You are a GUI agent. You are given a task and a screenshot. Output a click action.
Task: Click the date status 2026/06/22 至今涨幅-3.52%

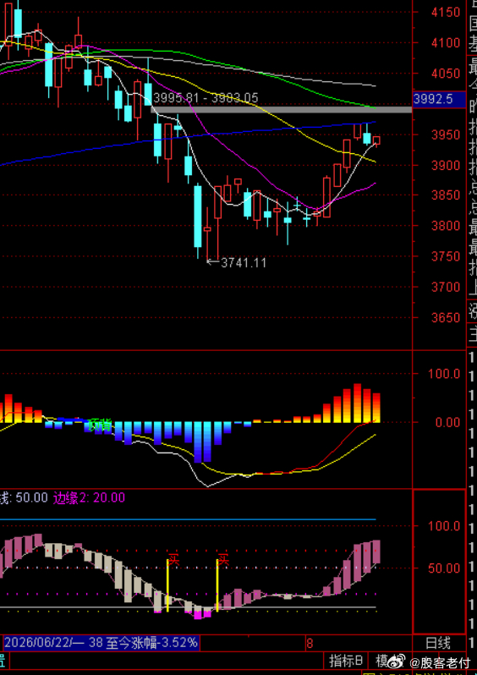(x=101, y=643)
